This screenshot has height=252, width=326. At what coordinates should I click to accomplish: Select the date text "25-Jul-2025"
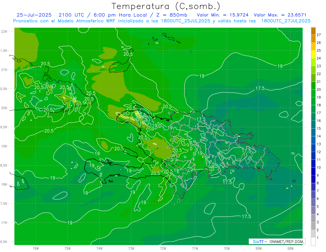34,15
